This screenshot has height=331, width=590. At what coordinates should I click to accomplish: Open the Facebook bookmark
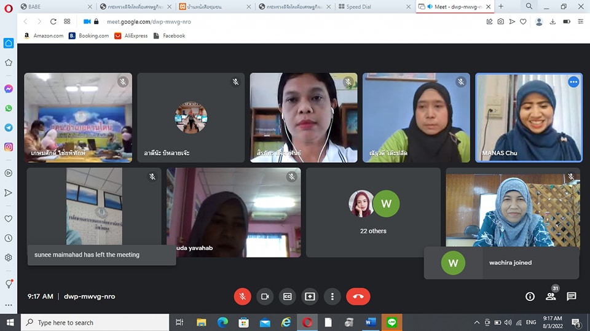(169, 36)
